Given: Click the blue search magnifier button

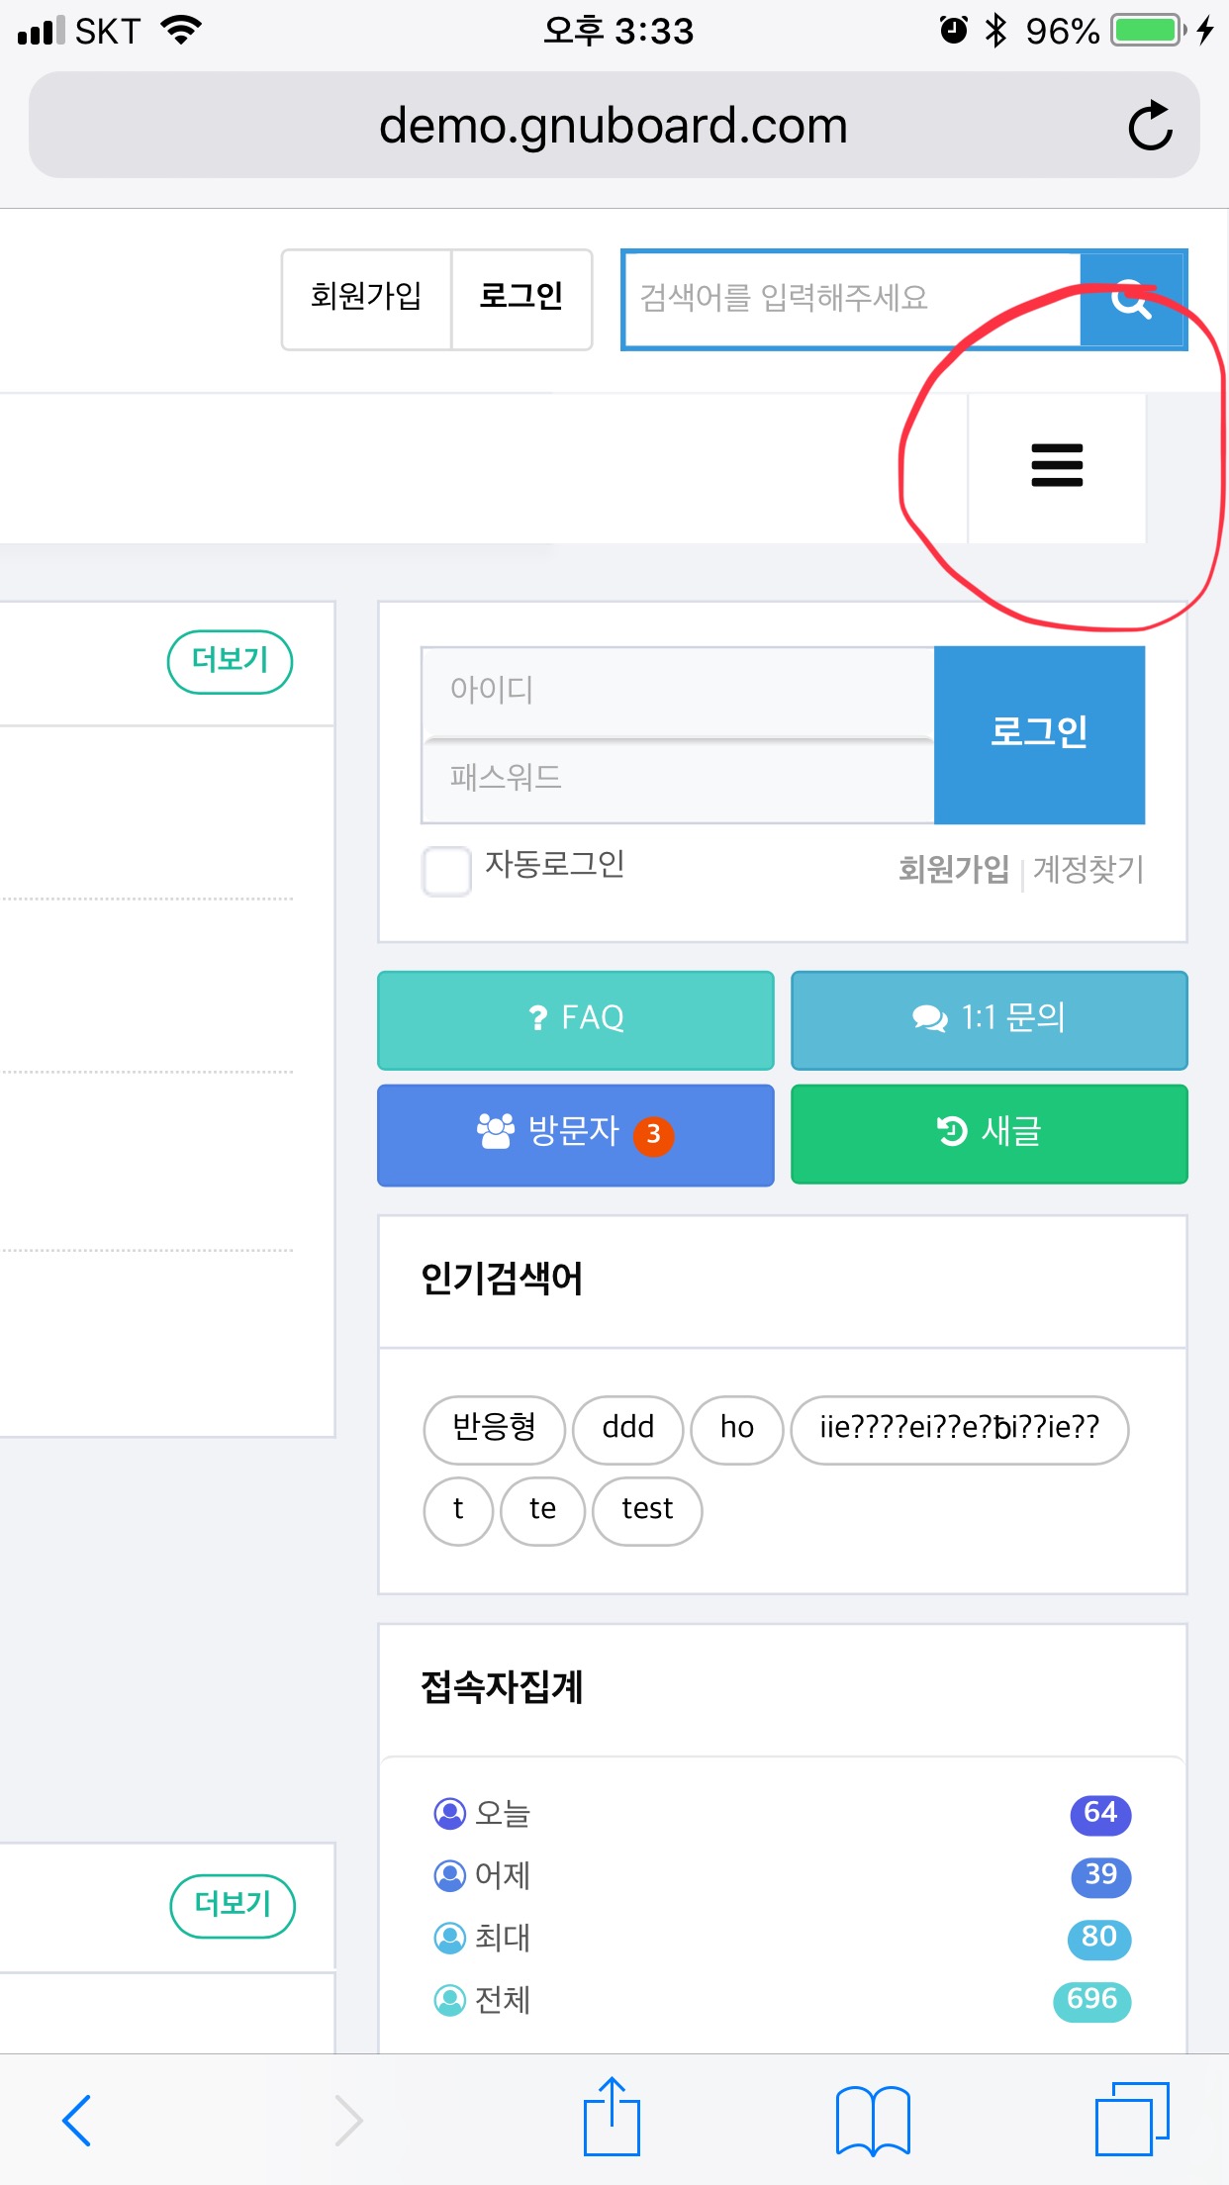Looking at the screenshot, I should [x=1131, y=299].
